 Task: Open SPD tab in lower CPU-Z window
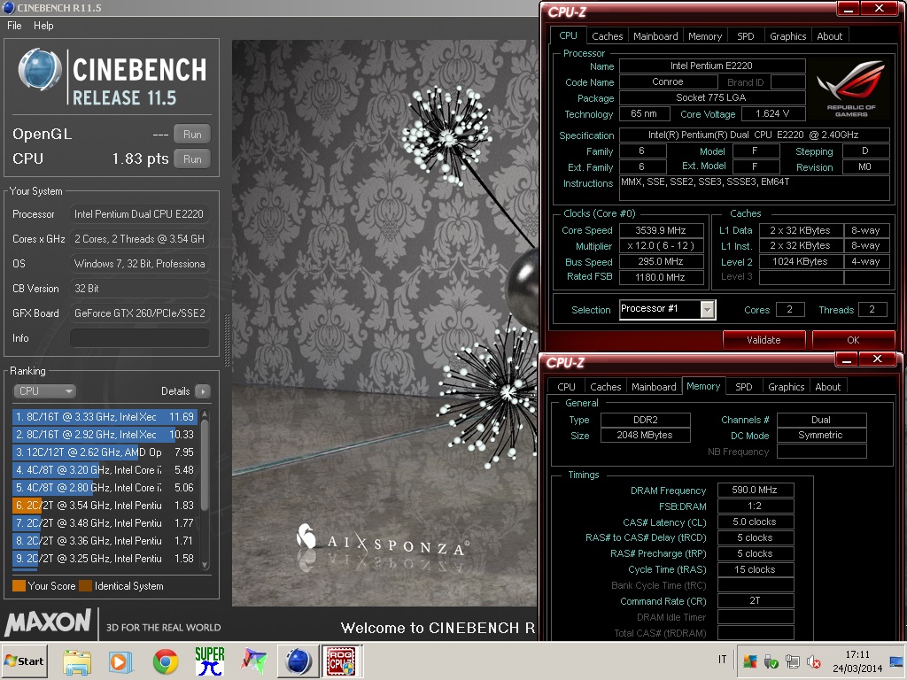(x=743, y=387)
